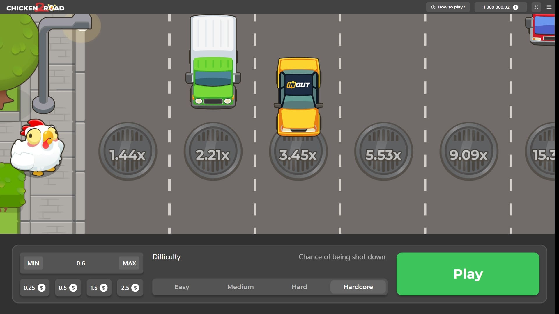559x314 pixels.
Task: Click the green truck on the road
Action: (213, 62)
